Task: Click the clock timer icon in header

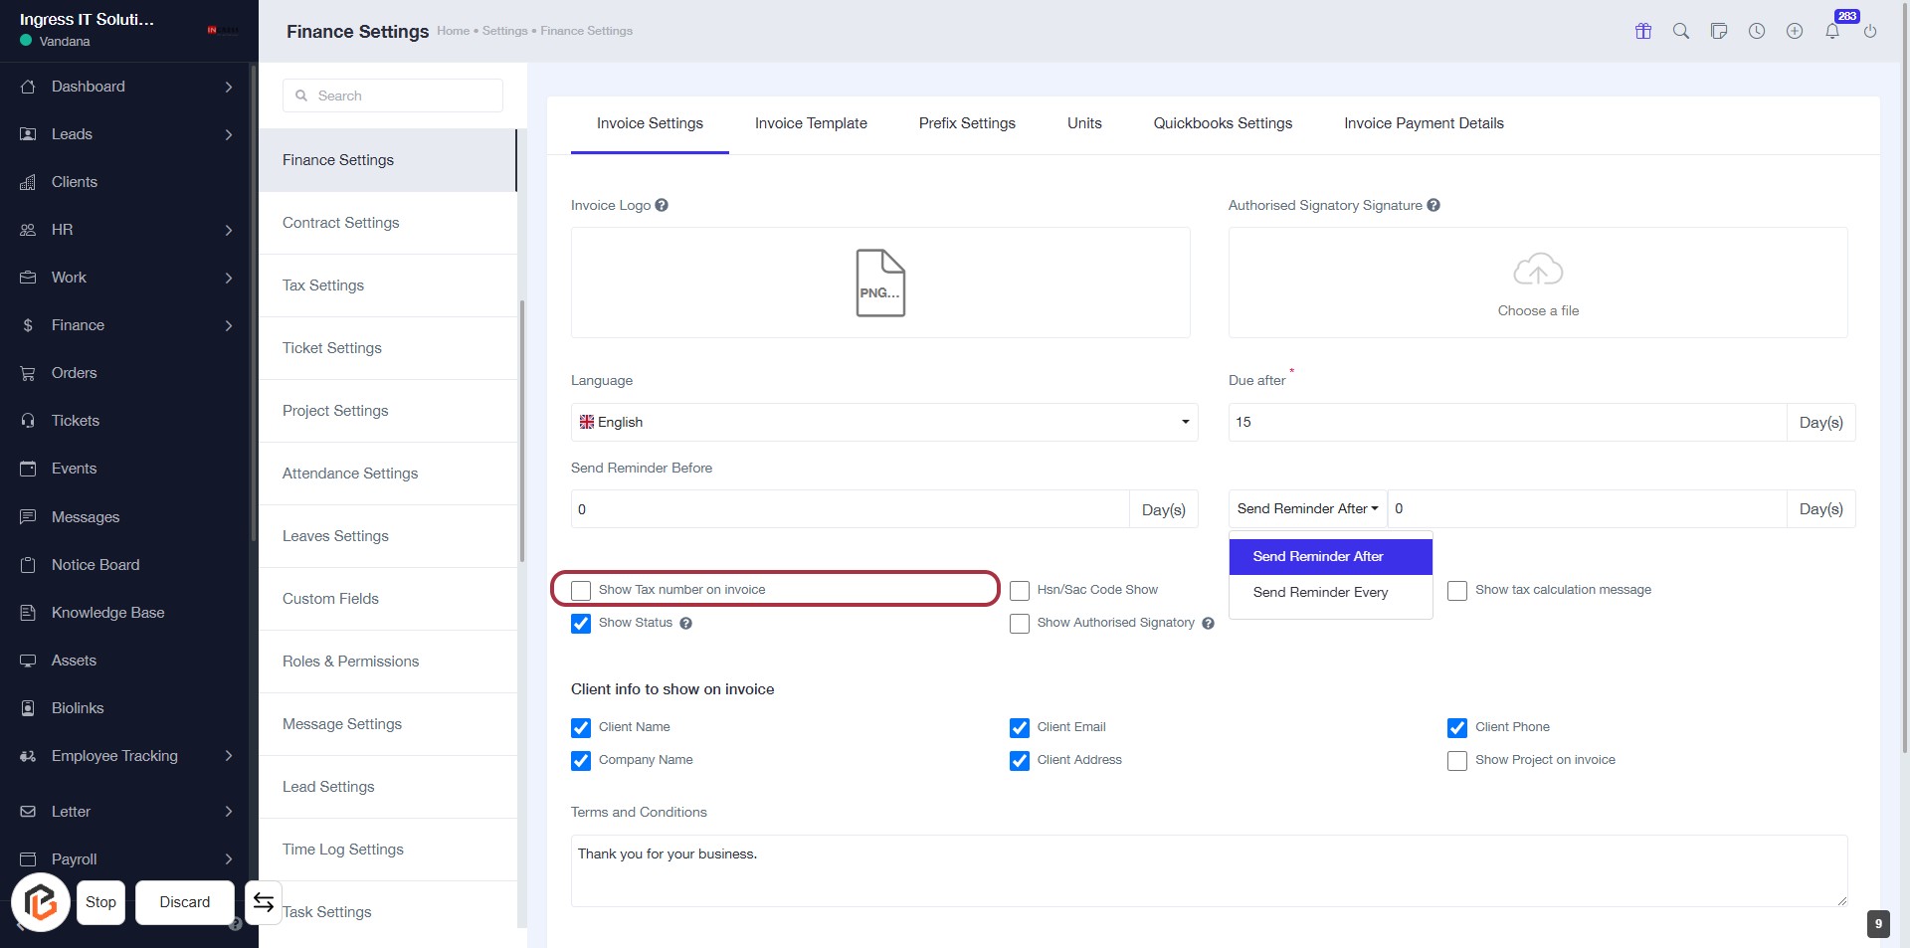Action: click(x=1757, y=31)
